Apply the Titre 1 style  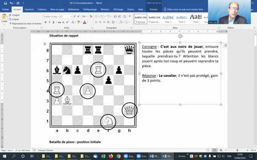point(168,19)
